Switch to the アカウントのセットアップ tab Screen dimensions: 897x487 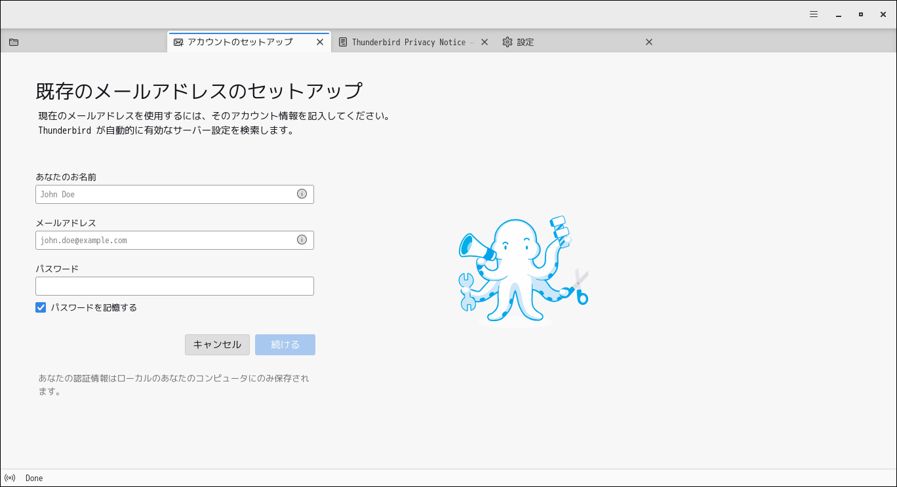coord(249,42)
